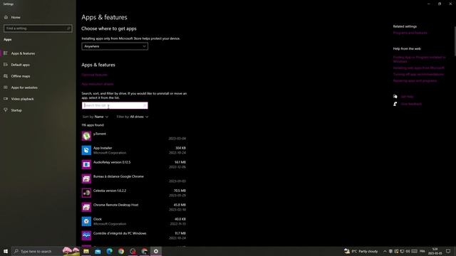Screen dimensions: 456x256
Task: Click the volume icon in system tray
Action: click(408, 251)
